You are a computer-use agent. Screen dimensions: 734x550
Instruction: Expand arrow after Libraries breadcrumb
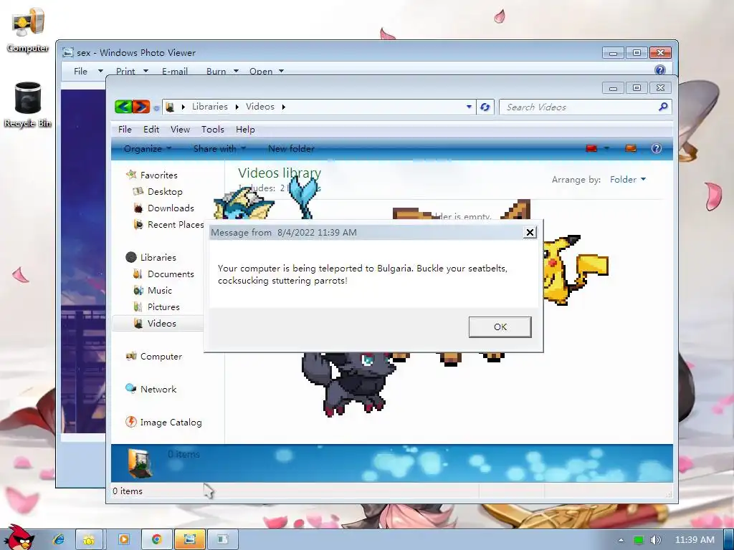pyautogui.click(x=237, y=107)
